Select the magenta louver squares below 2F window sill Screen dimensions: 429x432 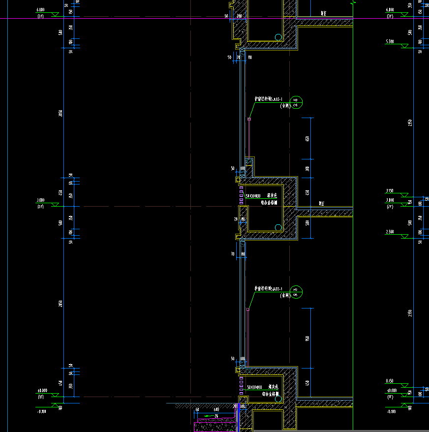[242, 195]
